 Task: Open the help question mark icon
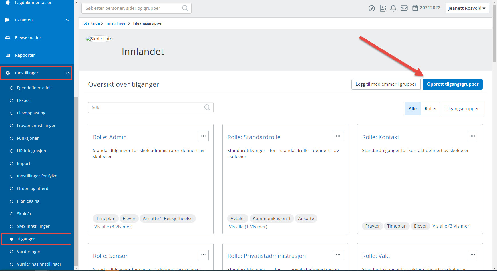[x=371, y=8]
